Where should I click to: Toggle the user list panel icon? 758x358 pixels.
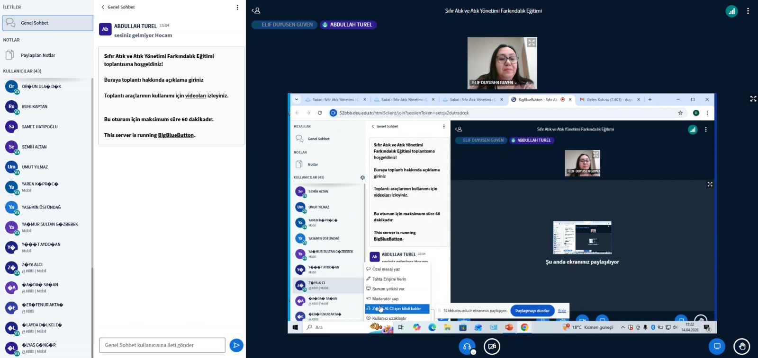[x=256, y=10]
